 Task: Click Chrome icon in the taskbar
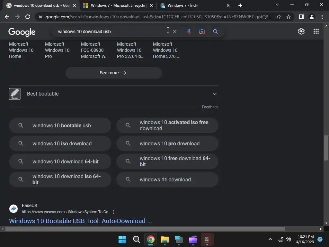150,239
